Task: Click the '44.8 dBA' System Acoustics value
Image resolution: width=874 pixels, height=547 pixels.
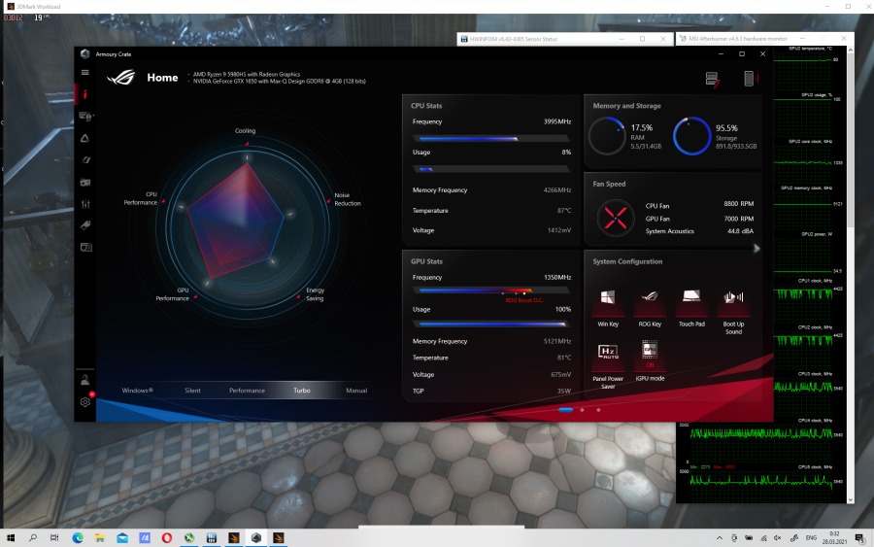Action: pos(740,231)
